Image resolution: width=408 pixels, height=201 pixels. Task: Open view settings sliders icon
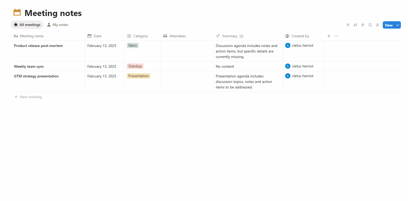pos(377,25)
